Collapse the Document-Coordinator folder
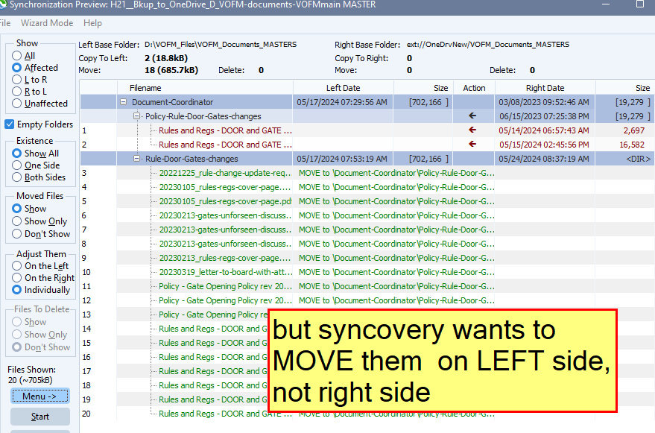The image size is (655, 433). 123,102
